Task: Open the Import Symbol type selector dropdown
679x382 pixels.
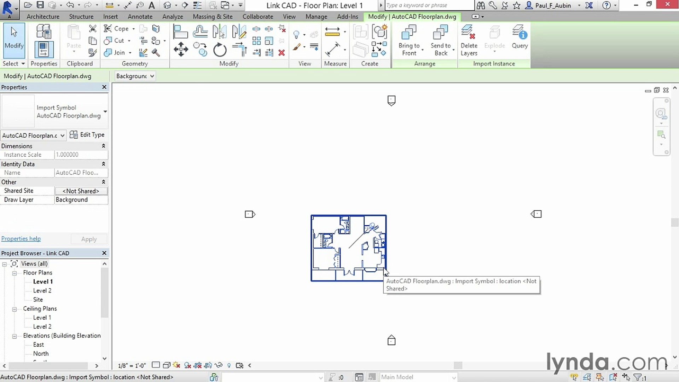Action: coord(105,111)
